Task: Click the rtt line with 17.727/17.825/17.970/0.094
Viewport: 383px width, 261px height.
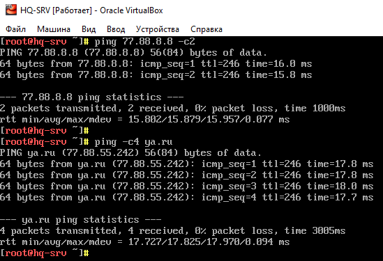Action: pyautogui.click(x=145, y=242)
